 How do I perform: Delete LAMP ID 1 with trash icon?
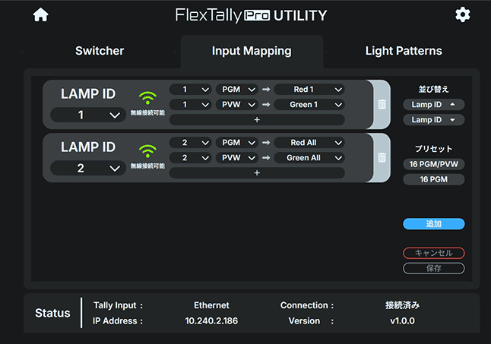click(382, 105)
